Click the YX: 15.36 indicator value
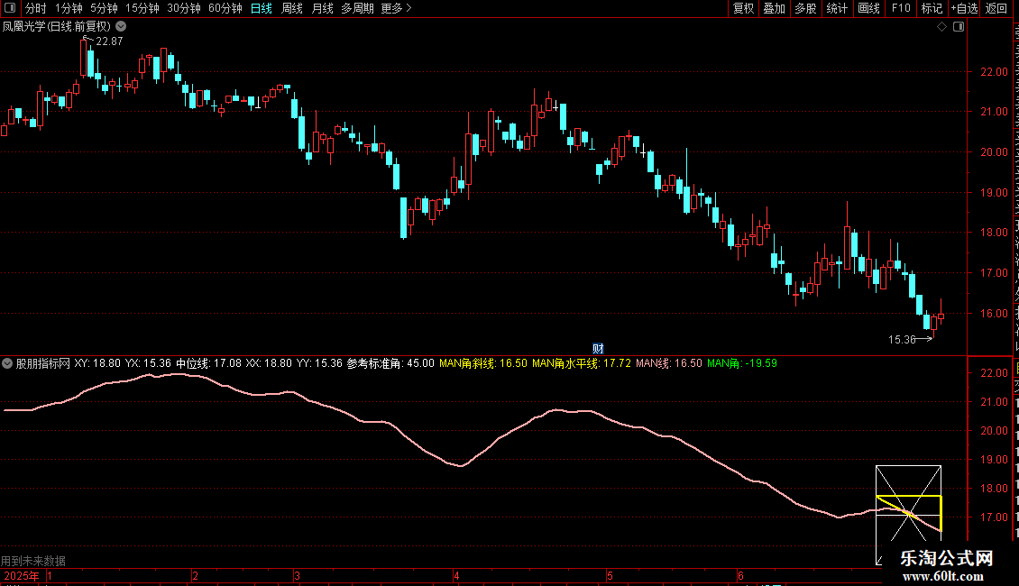Screen dimensions: 1019x586 pos(148,363)
